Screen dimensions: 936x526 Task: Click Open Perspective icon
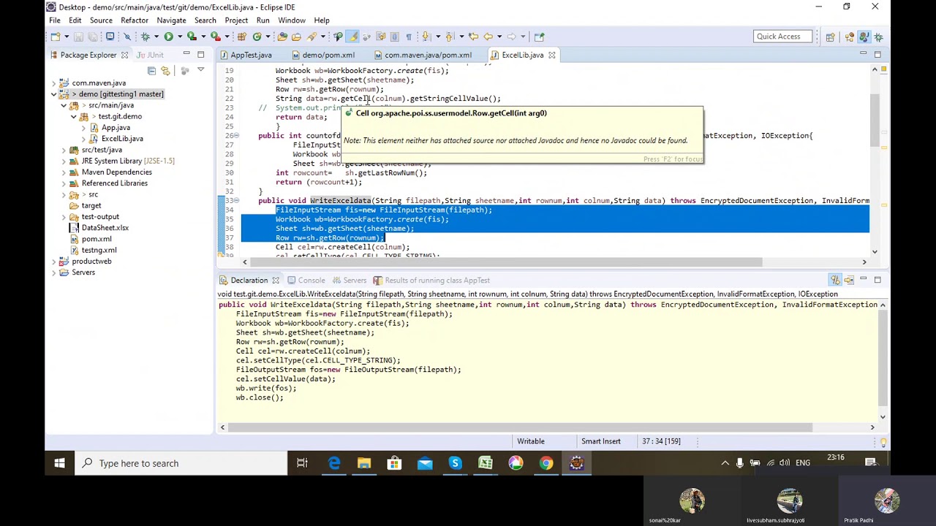tap(831, 37)
